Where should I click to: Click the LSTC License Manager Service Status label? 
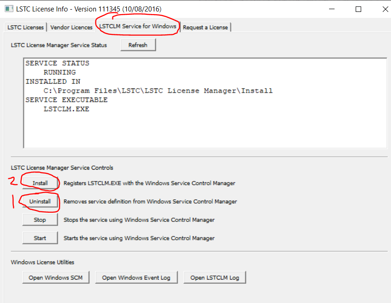(x=59, y=45)
